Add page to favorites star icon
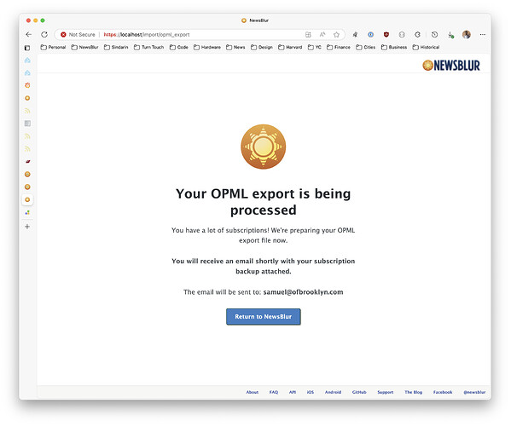 (336, 34)
